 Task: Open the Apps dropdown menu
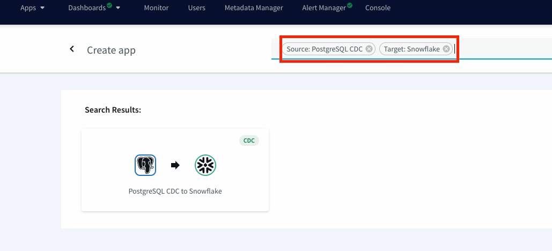click(x=32, y=8)
